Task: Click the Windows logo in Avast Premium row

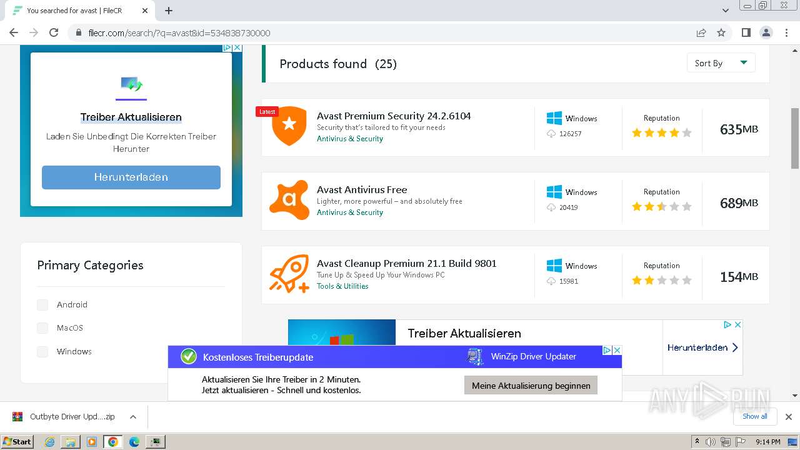Action: pos(554,118)
